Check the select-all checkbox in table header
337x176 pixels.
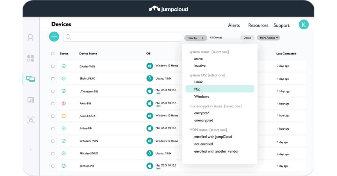pos(53,53)
